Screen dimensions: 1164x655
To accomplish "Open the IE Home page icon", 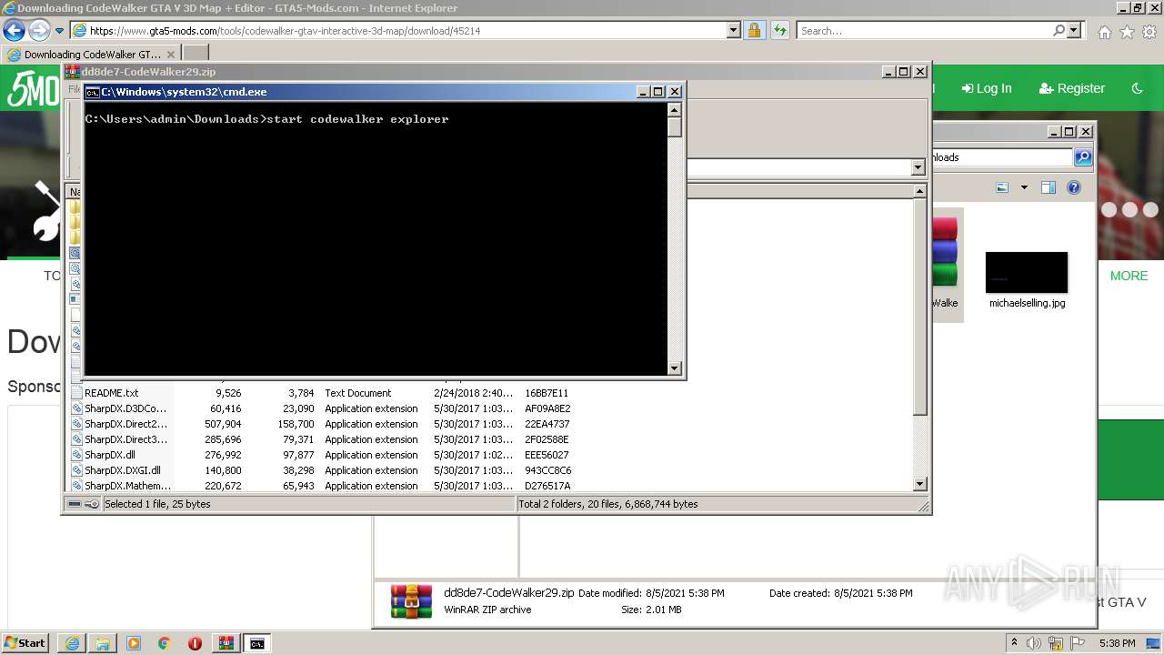I will (x=1104, y=32).
